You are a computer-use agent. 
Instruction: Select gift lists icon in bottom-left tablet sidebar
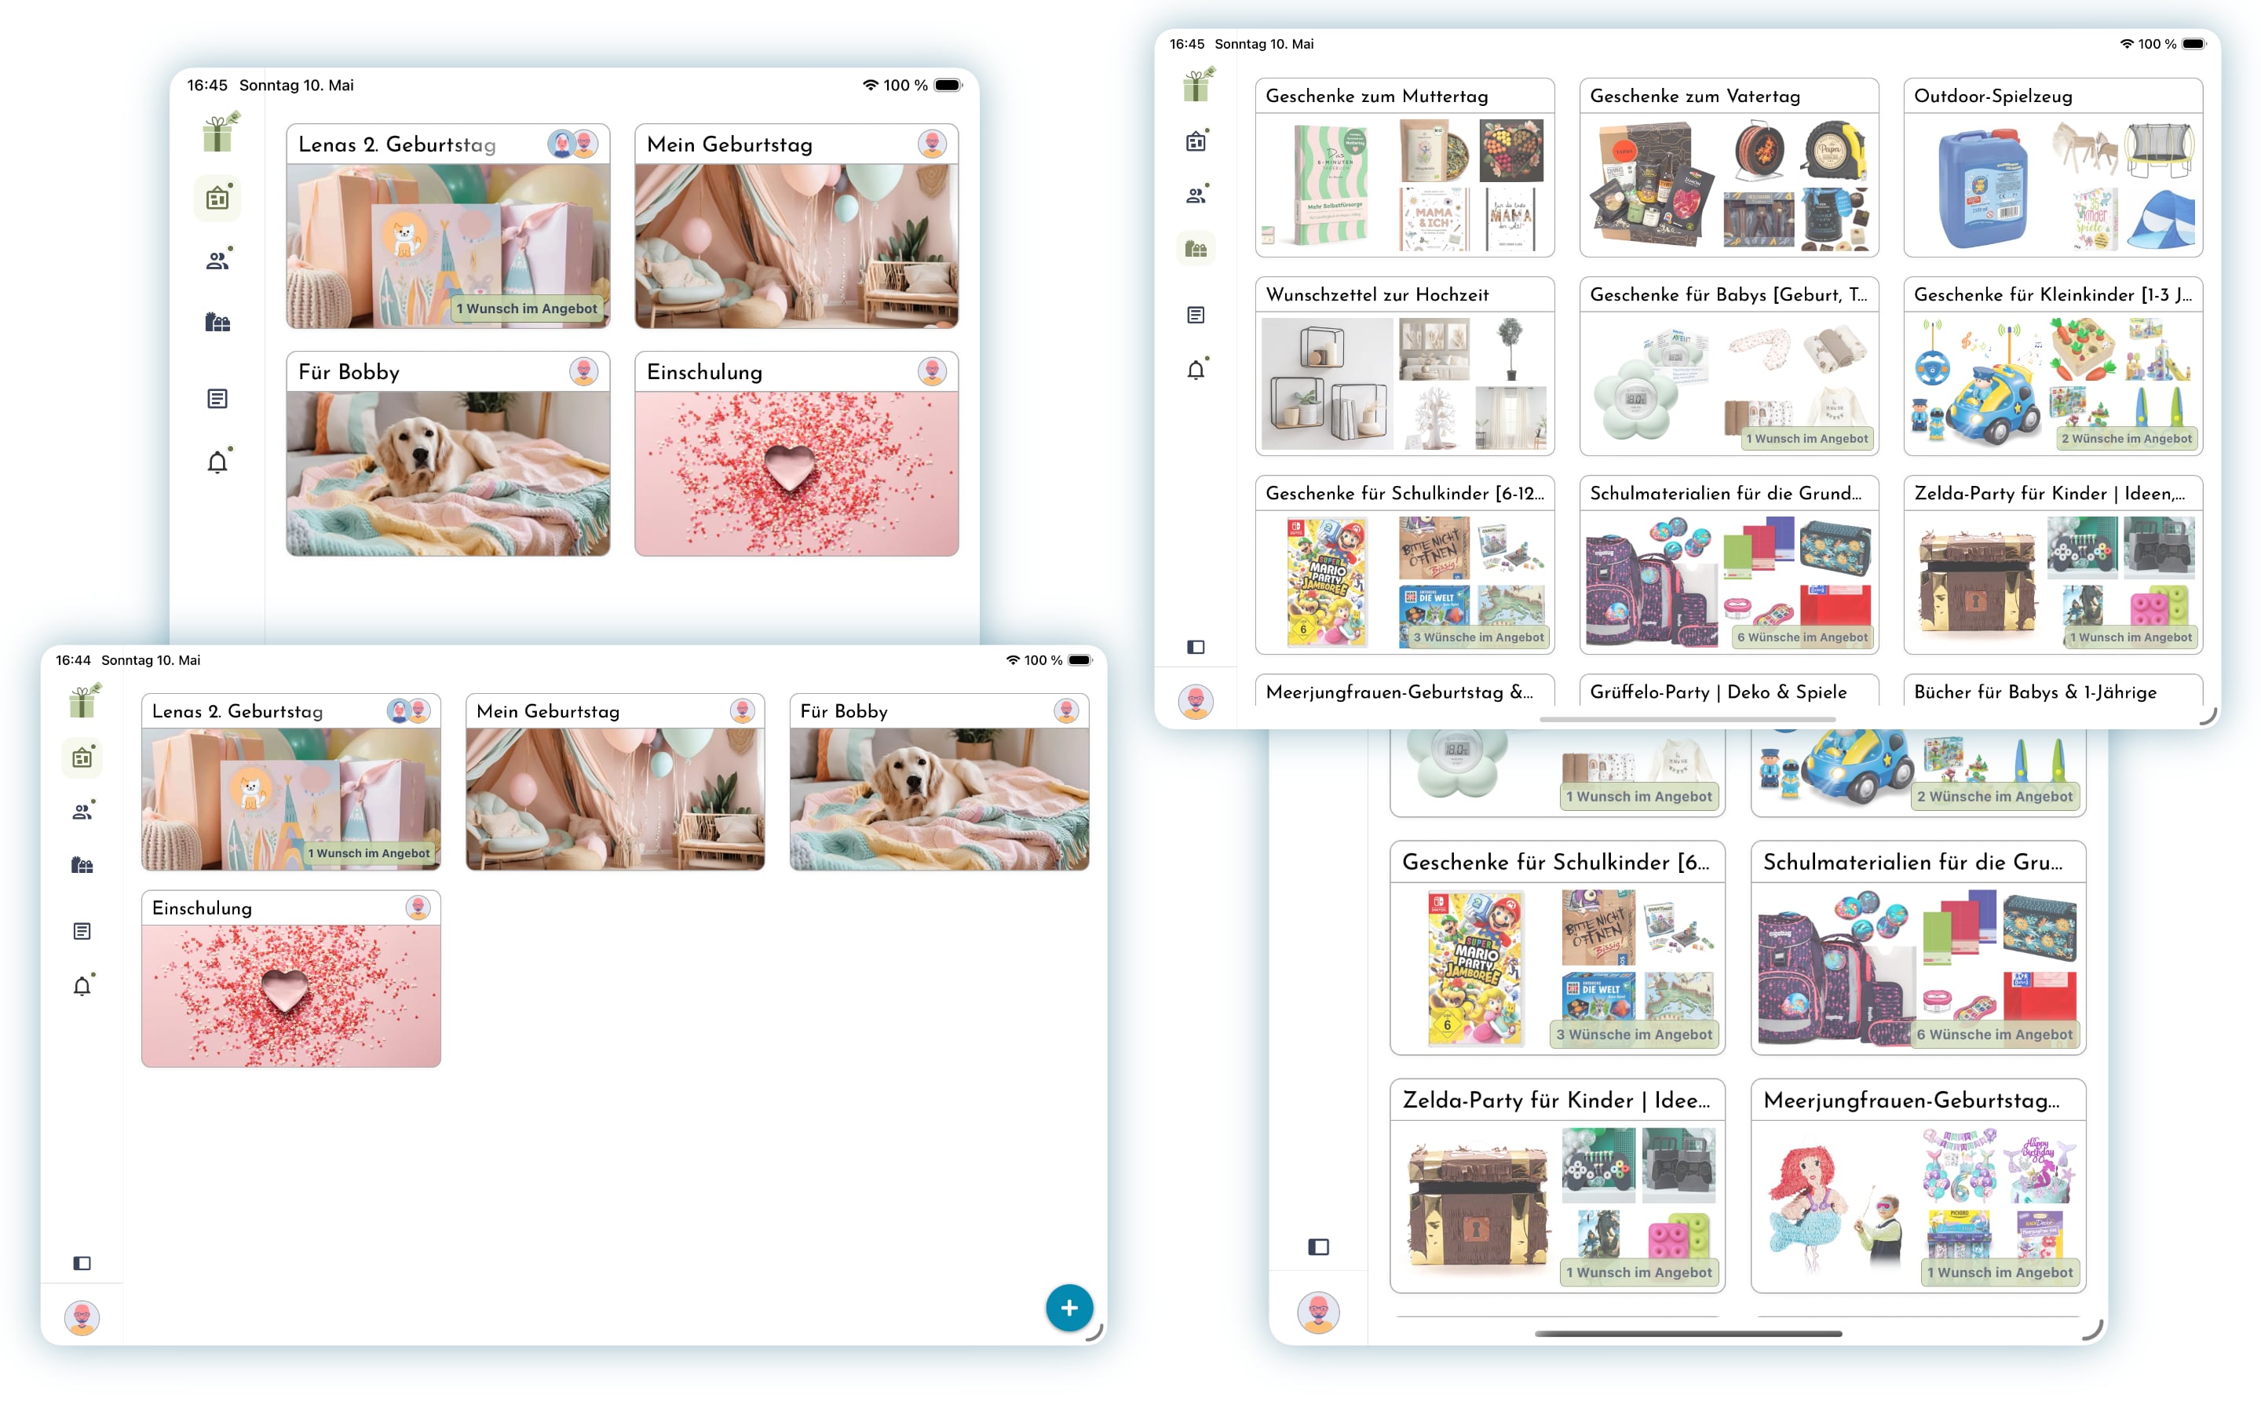pyautogui.click(x=82, y=865)
